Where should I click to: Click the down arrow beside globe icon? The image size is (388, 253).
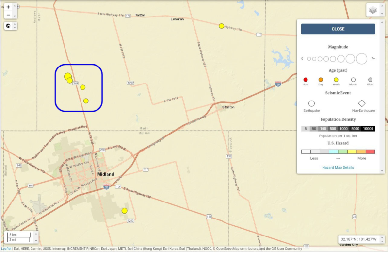pyautogui.click(x=16, y=27)
